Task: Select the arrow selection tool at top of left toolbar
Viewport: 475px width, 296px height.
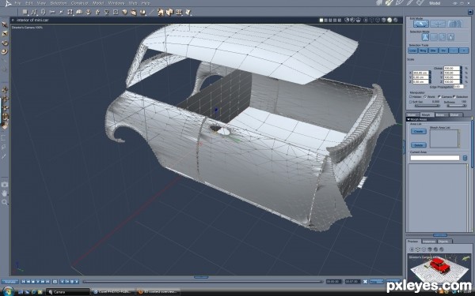Action: click(x=5, y=24)
